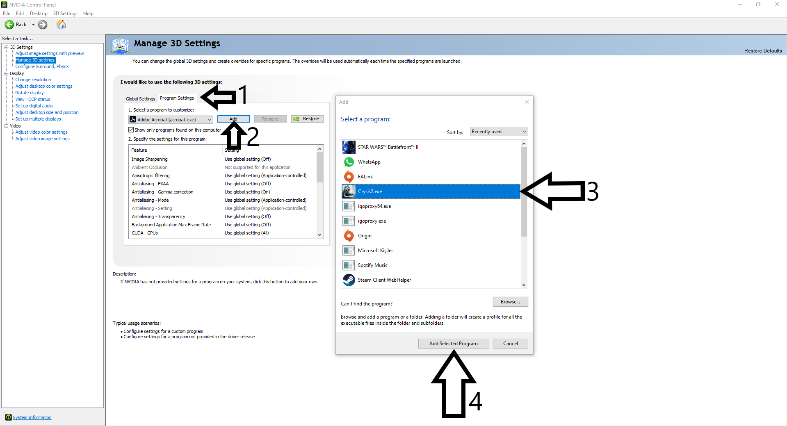
Task: Open the File menu
Action: coord(7,14)
